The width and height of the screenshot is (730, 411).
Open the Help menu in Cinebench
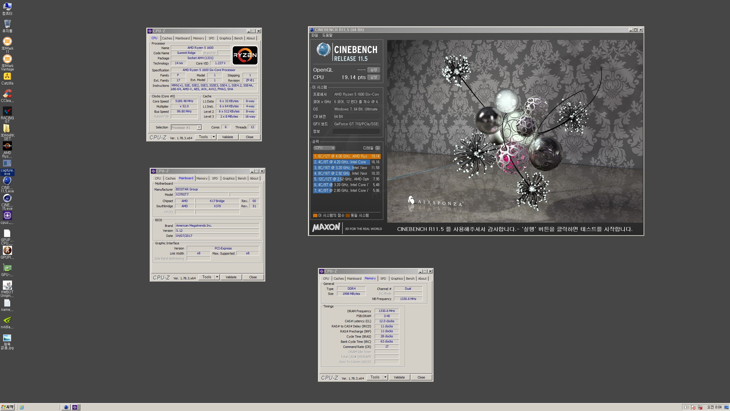click(x=327, y=35)
